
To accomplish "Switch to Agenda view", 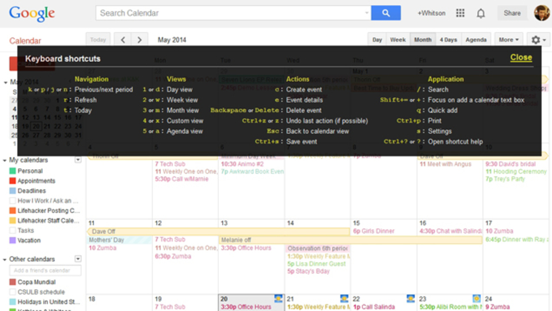I will tap(476, 40).
